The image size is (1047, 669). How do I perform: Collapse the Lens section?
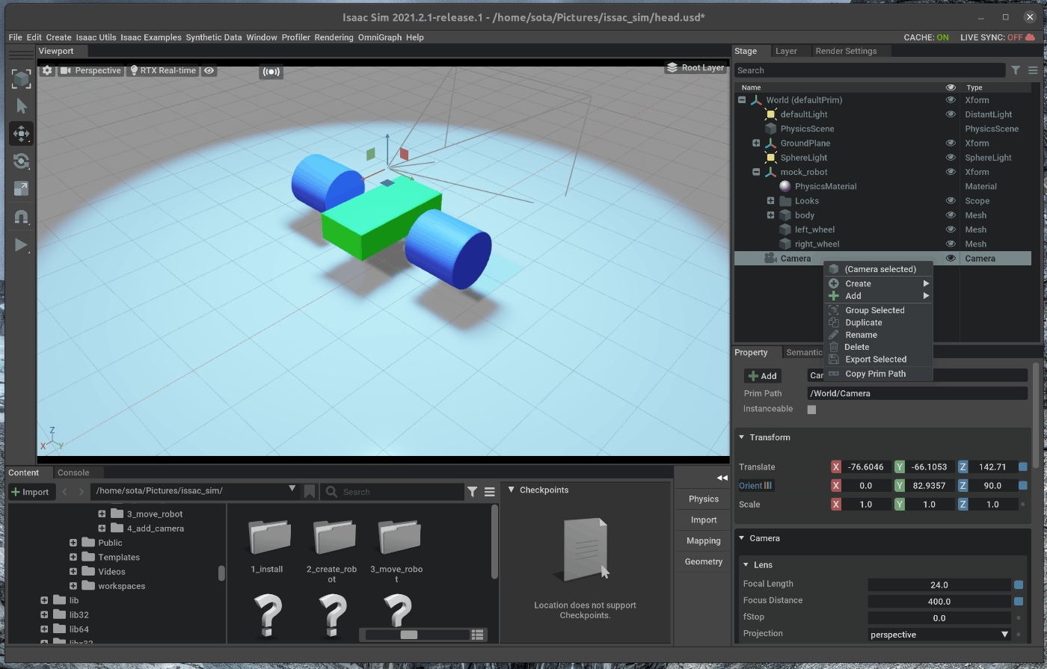(x=746, y=565)
